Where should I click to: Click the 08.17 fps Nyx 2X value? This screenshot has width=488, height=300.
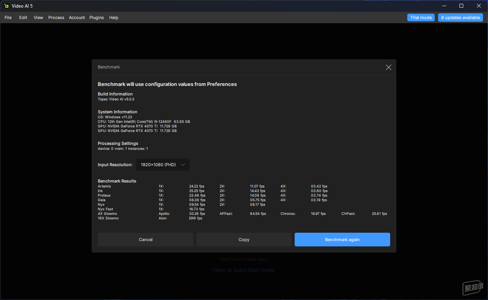[x=258, y=205]
